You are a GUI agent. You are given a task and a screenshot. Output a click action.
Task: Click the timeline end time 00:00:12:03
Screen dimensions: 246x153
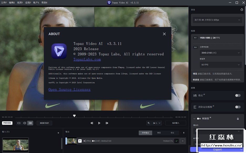(x=181, y=117)
